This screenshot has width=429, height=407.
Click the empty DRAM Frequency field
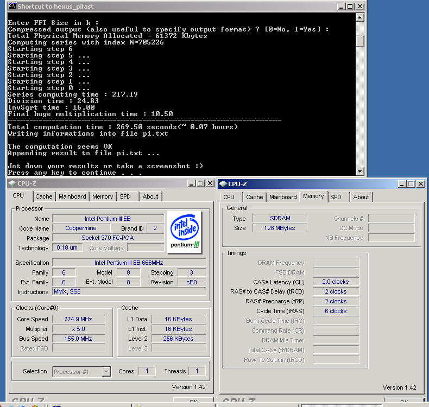(x=336, y=263)
